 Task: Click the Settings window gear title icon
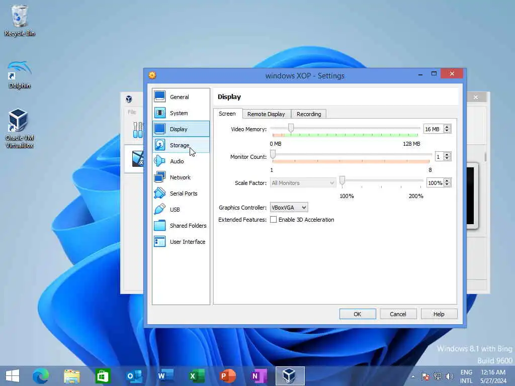[152, 75]
